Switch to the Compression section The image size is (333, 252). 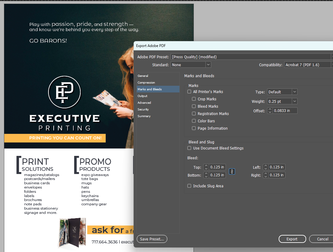pyautogui.click(x=158, y=83)
